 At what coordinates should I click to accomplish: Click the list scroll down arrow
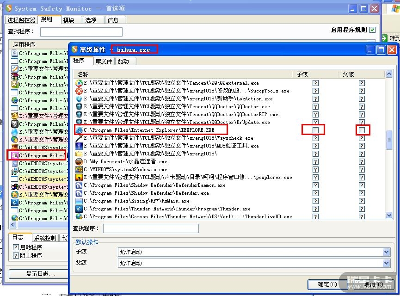[389, 216]
